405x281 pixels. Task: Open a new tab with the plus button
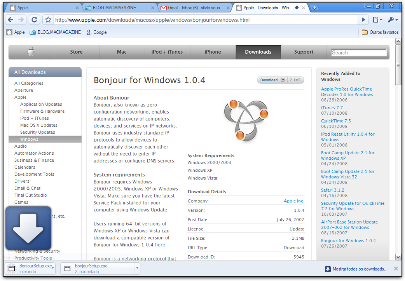coord(314,8)
